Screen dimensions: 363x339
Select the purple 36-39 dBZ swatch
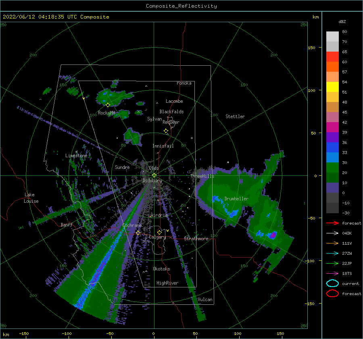click(332, 137)
